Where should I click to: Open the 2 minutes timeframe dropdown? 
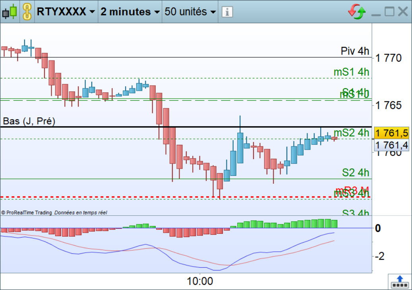coord(130,12)
